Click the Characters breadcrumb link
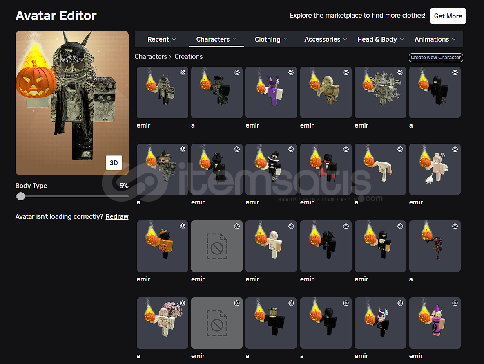 coord(151,57)
